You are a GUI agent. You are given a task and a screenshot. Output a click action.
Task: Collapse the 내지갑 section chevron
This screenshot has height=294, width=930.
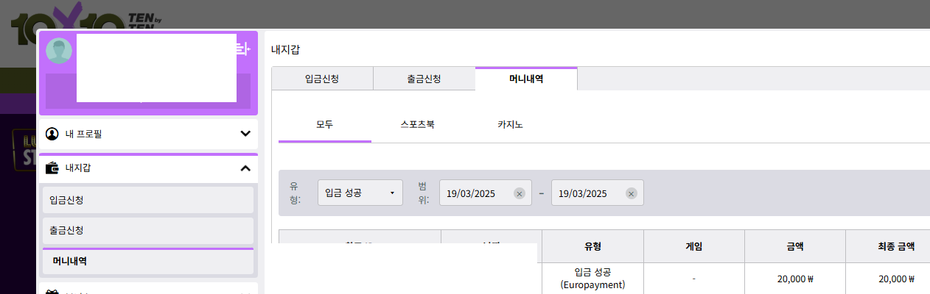point(245,168)
